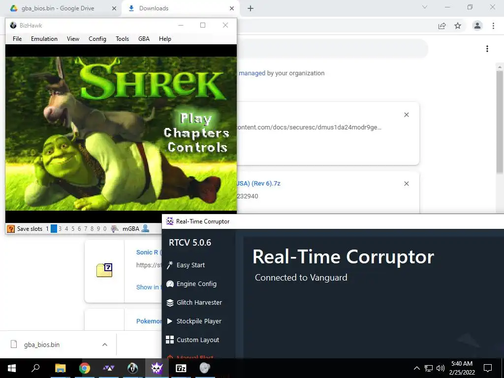Open the GBA menu in BizHawk
504x378 pixels.
click(x=144, y=38)
